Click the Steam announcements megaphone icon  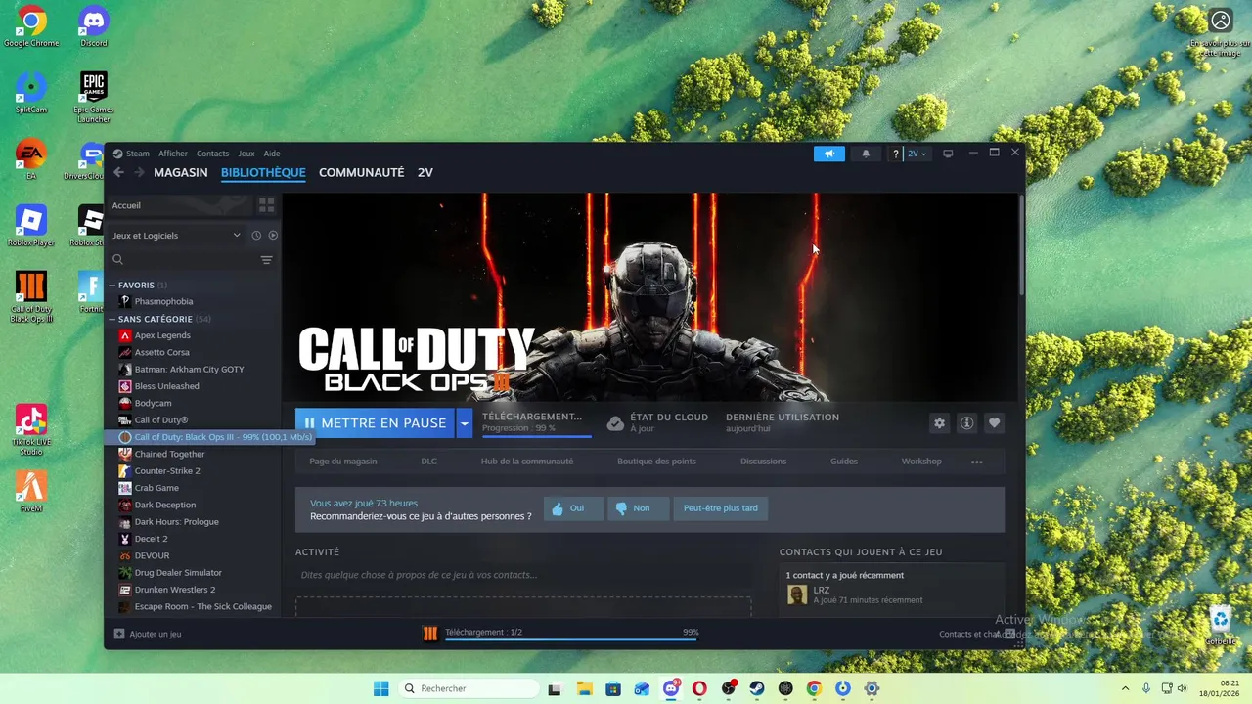click(x=828, y=154)
